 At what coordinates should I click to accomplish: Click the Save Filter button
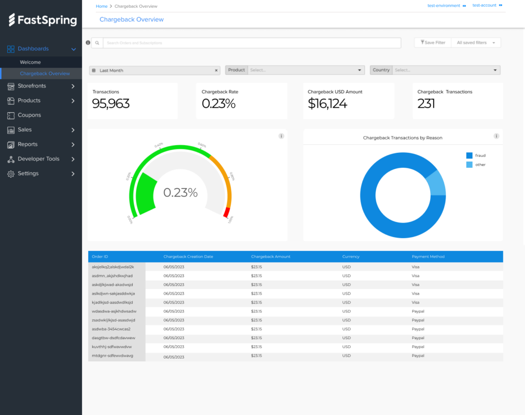click(433, 43)
